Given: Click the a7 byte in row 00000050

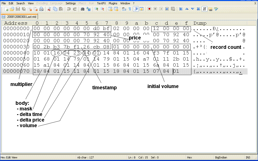Looking at the screenshot, I should [x=146, y=59].
